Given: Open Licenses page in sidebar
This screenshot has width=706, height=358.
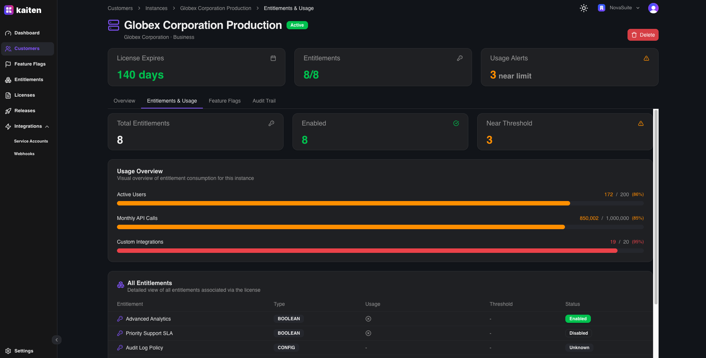Looking at the screenshot, I should tap(24, 95).
